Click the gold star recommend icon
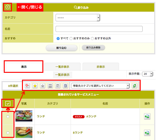The width and height of the screenshot is (157, 140). coord(35,86)
